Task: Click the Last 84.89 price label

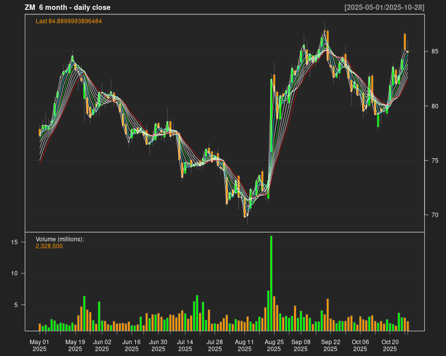Action: tap(68, 21)
